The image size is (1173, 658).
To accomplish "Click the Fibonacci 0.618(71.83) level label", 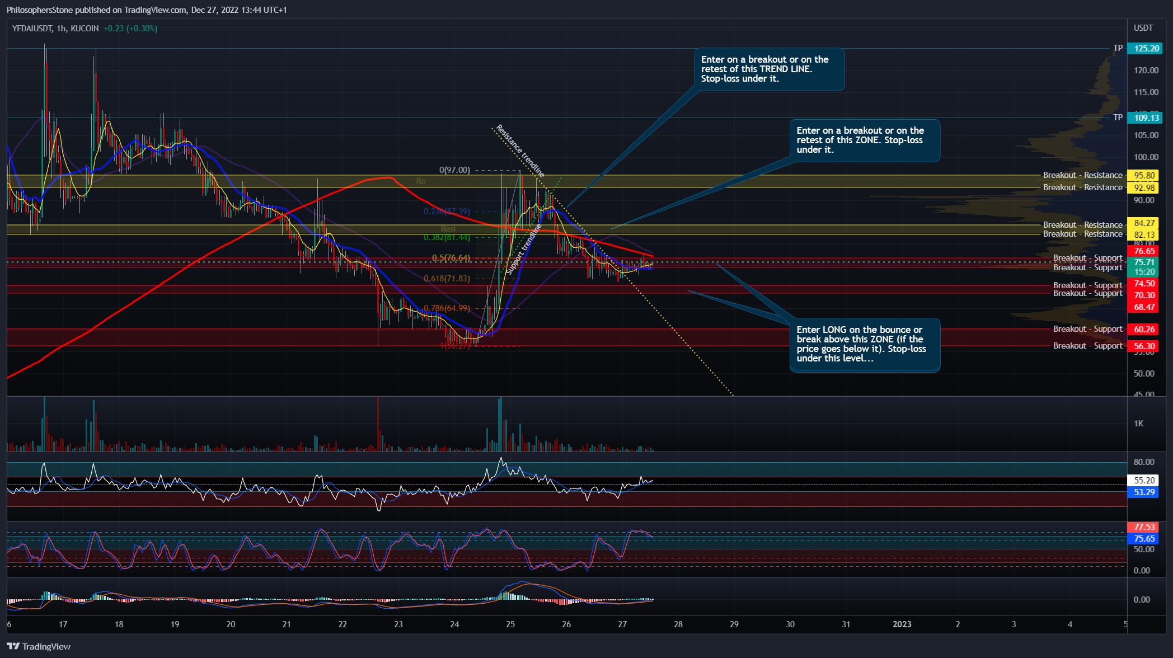I will click(447, 279).
